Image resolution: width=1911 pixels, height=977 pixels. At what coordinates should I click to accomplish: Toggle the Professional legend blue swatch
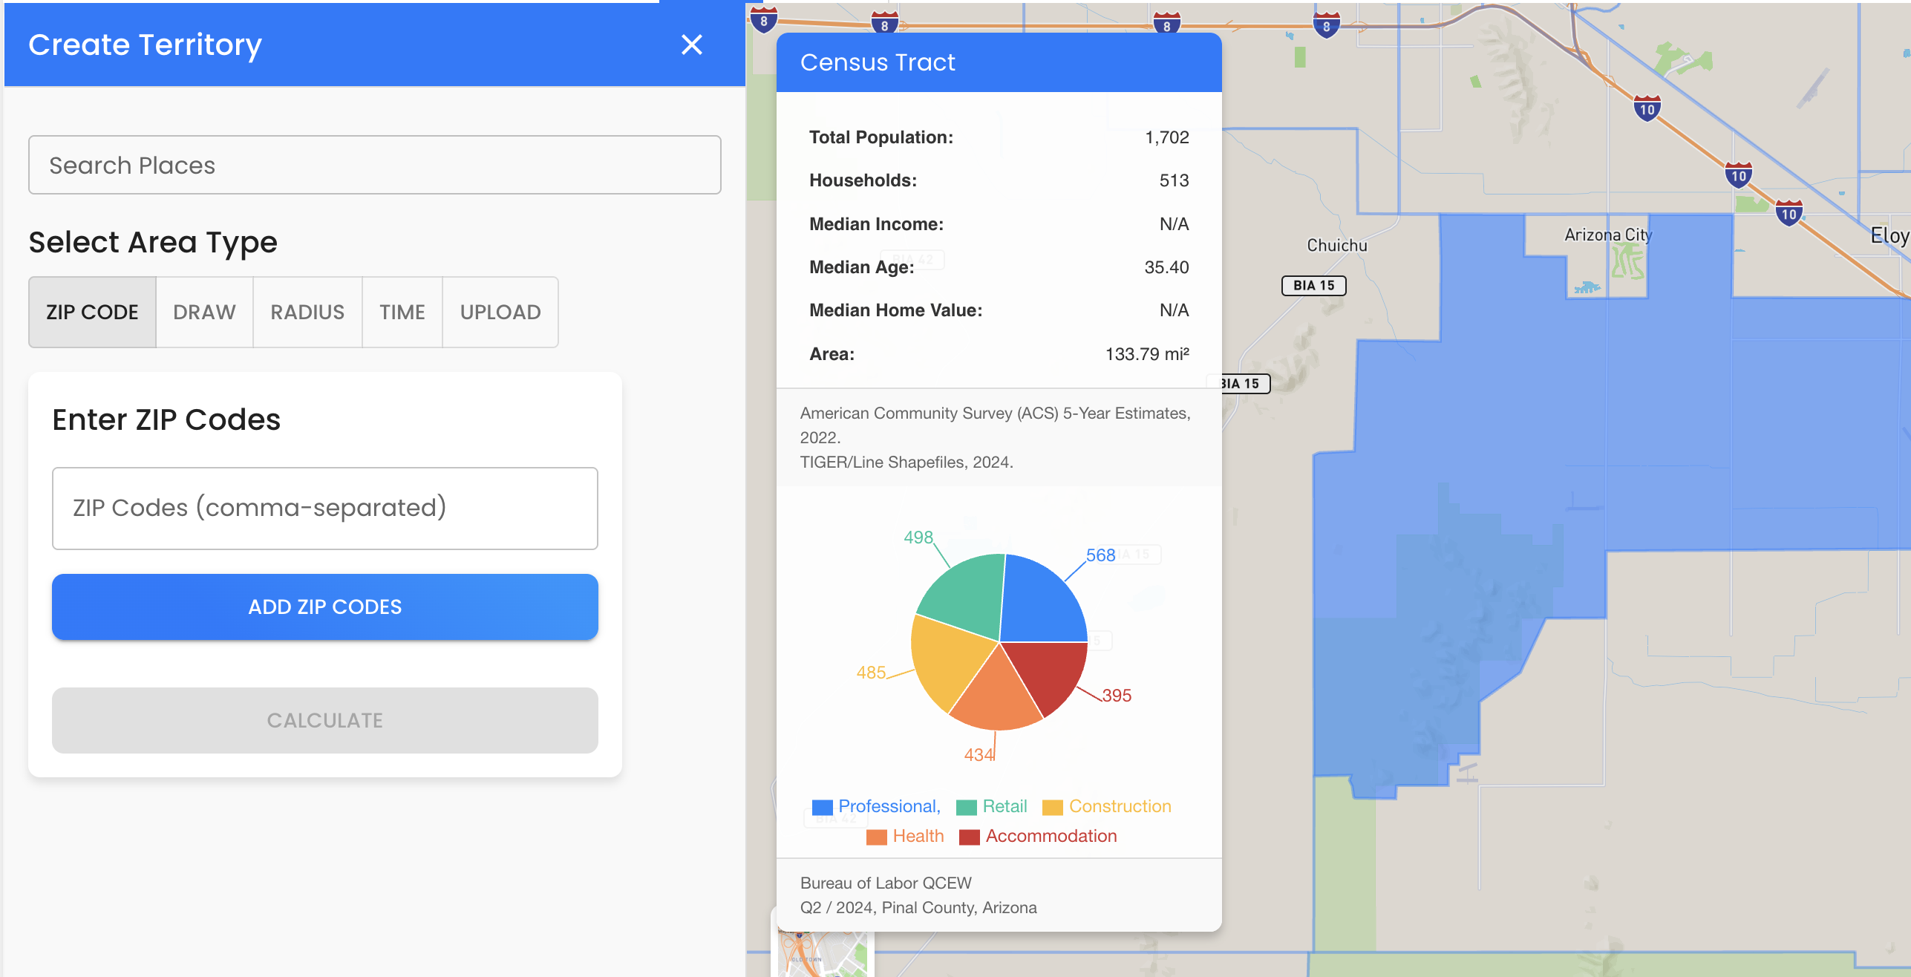click(822, 807)
